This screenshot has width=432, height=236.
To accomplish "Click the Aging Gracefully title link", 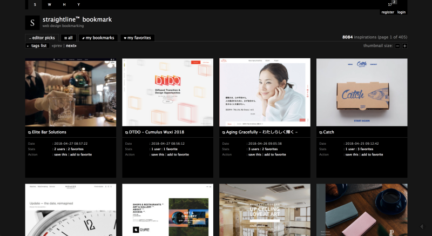I will 262,132.
